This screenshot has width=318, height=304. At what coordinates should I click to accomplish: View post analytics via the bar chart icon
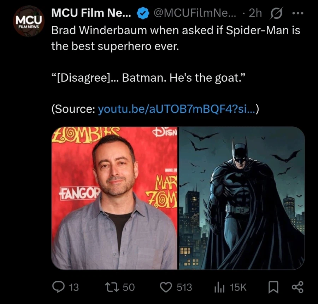pyautogui.click(x=220, y=287)
